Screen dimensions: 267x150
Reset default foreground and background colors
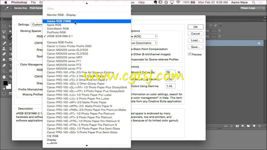pos(4,88)
